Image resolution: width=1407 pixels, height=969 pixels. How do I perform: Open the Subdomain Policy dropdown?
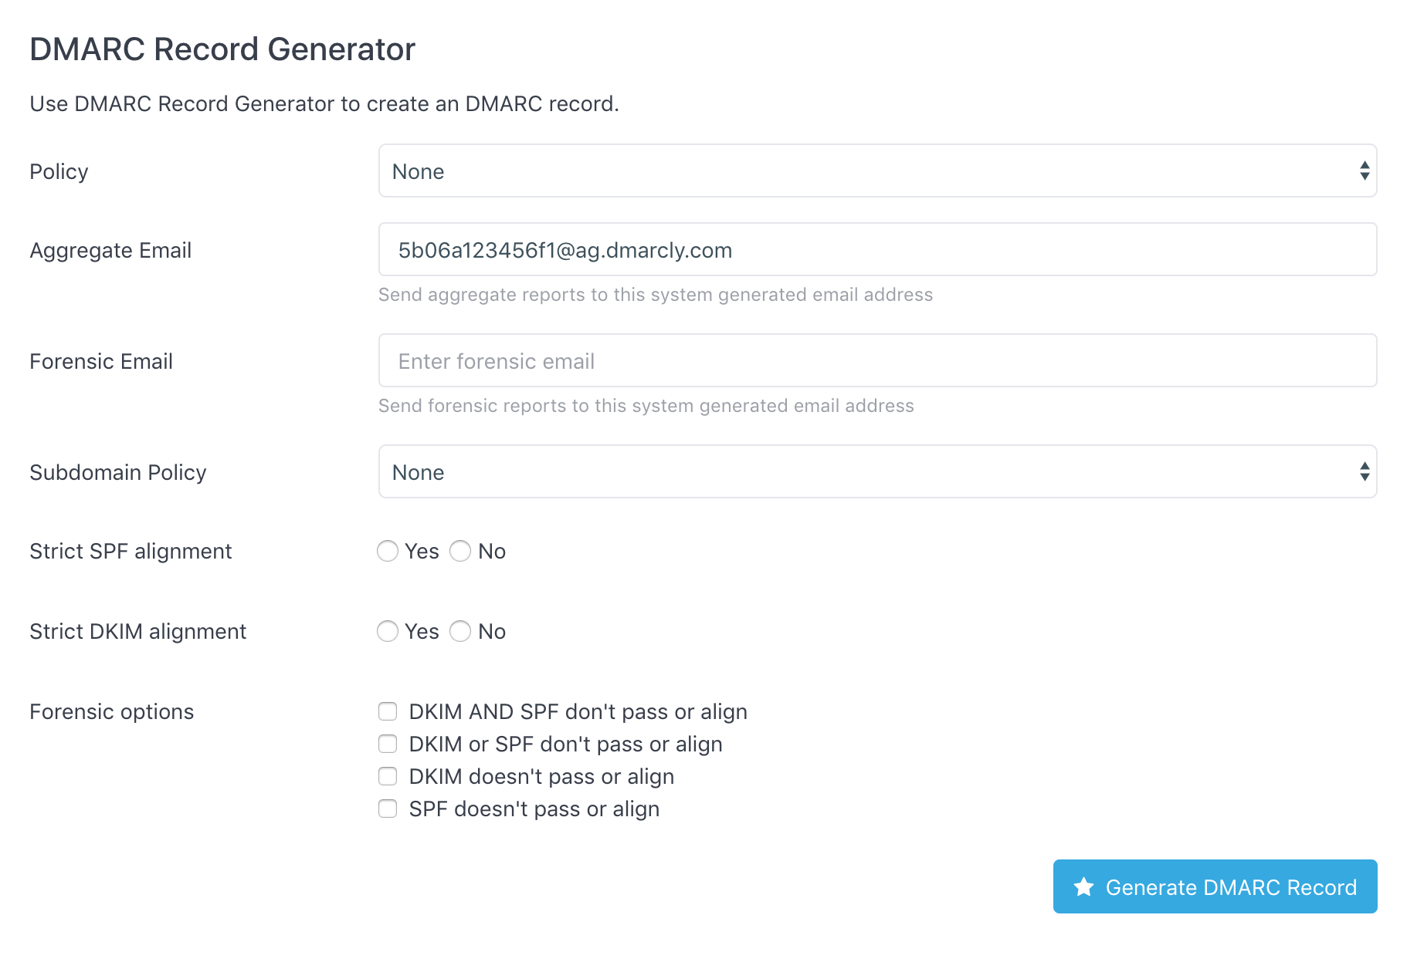click(877, 471)
